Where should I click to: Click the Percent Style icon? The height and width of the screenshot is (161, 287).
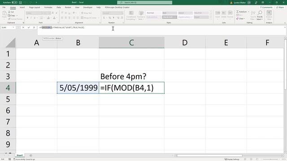(109, 18)
